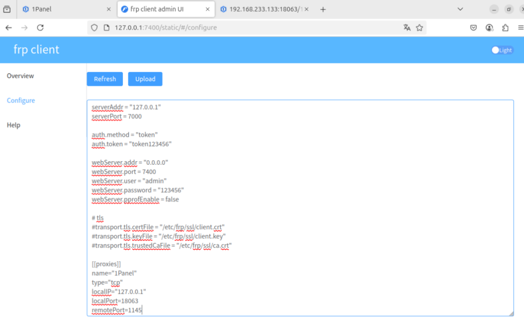
Task: Click the textarea resize handle corner
Action: pyautogui.click(x=511, y=313)
